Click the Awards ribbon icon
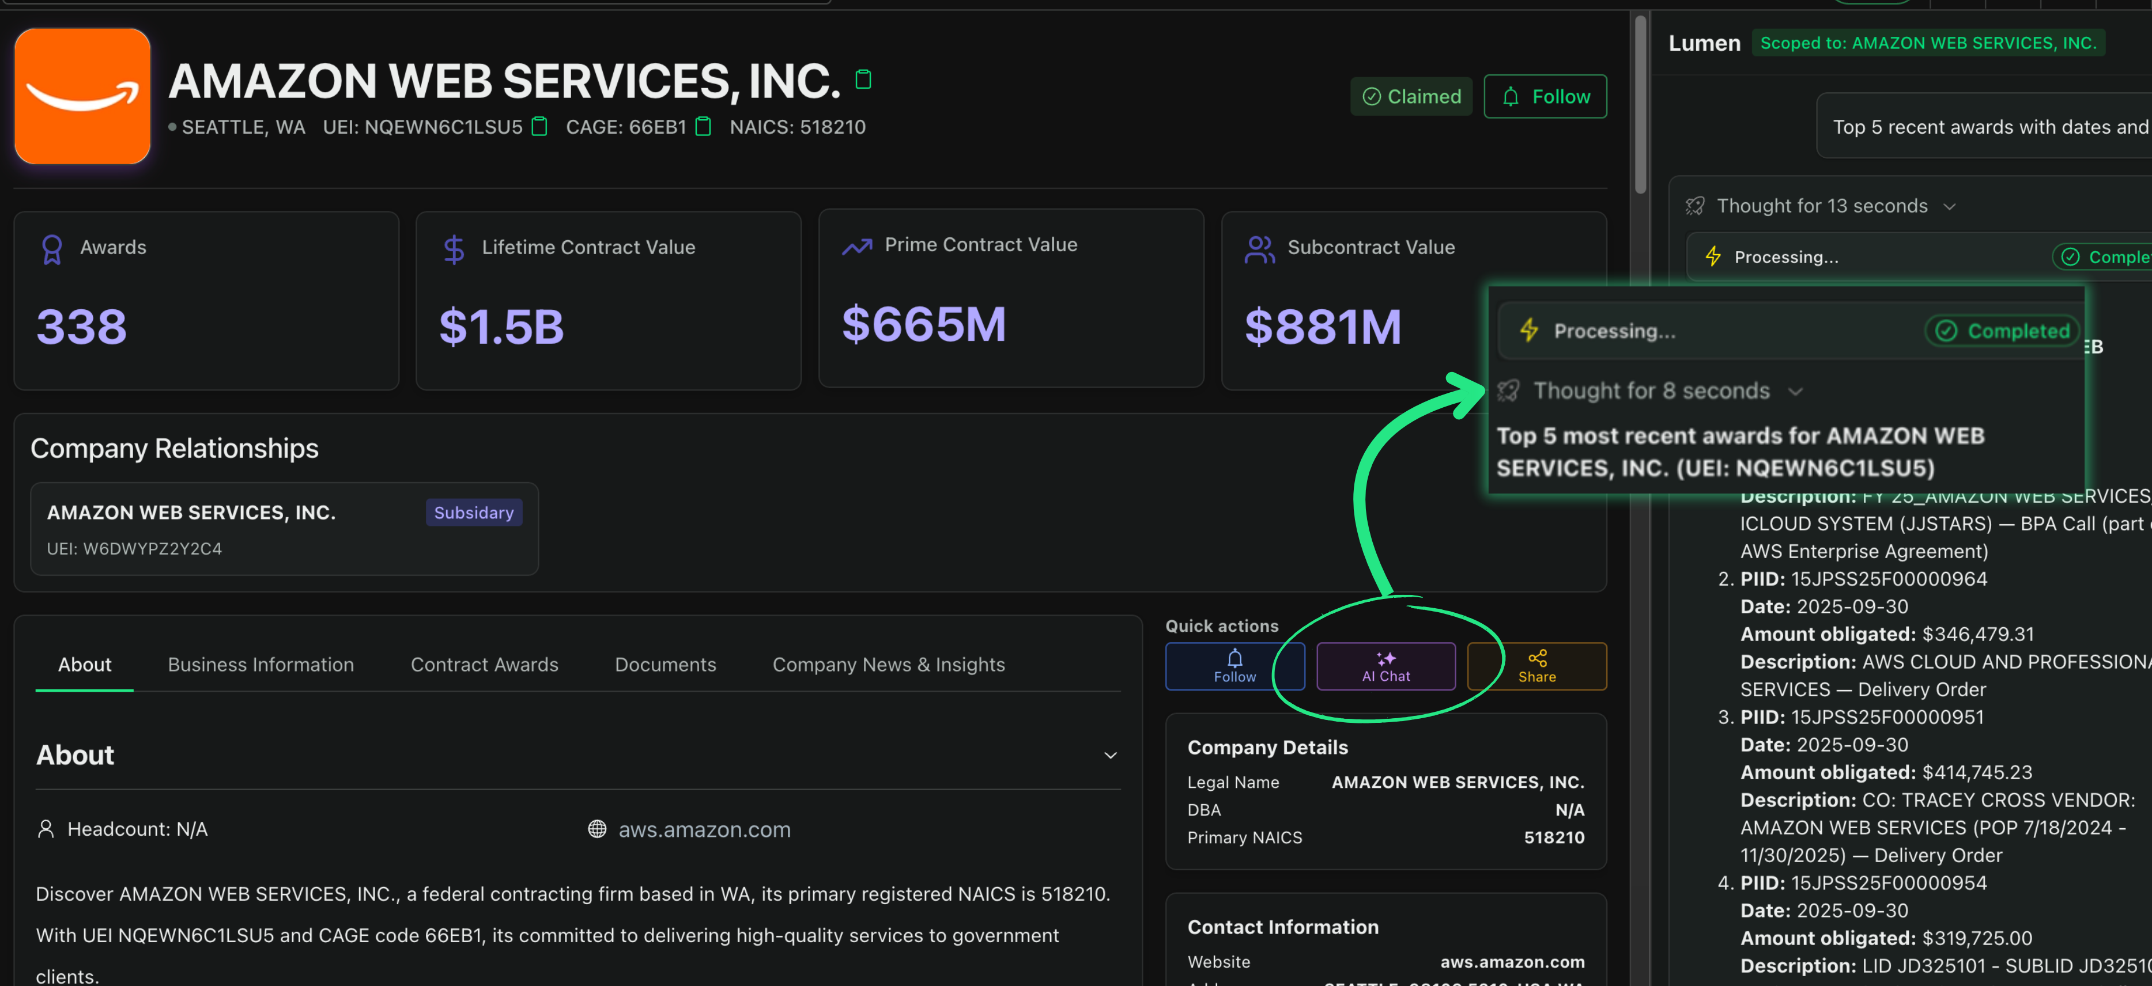 coord(52,249)
